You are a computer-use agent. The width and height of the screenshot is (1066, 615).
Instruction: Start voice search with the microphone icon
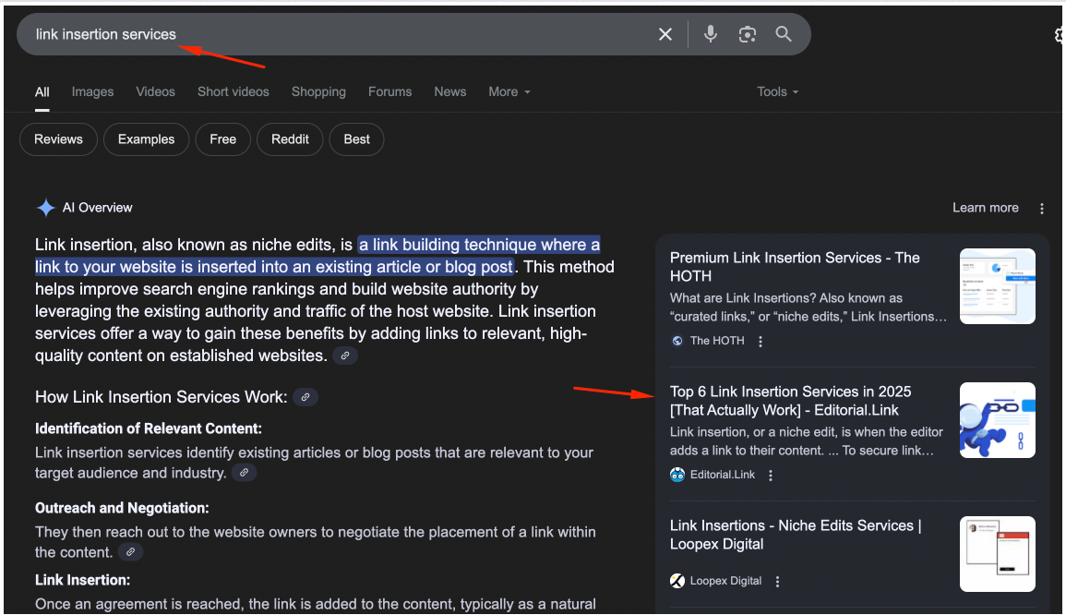[x=711, y=34]
